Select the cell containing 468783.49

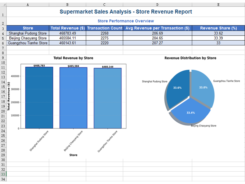point(67,33)
